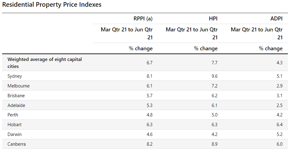The width and height of the screenshot is (291, 153).
Task: Select the weighted average HPI value 7.7
Action: [214, 63]
